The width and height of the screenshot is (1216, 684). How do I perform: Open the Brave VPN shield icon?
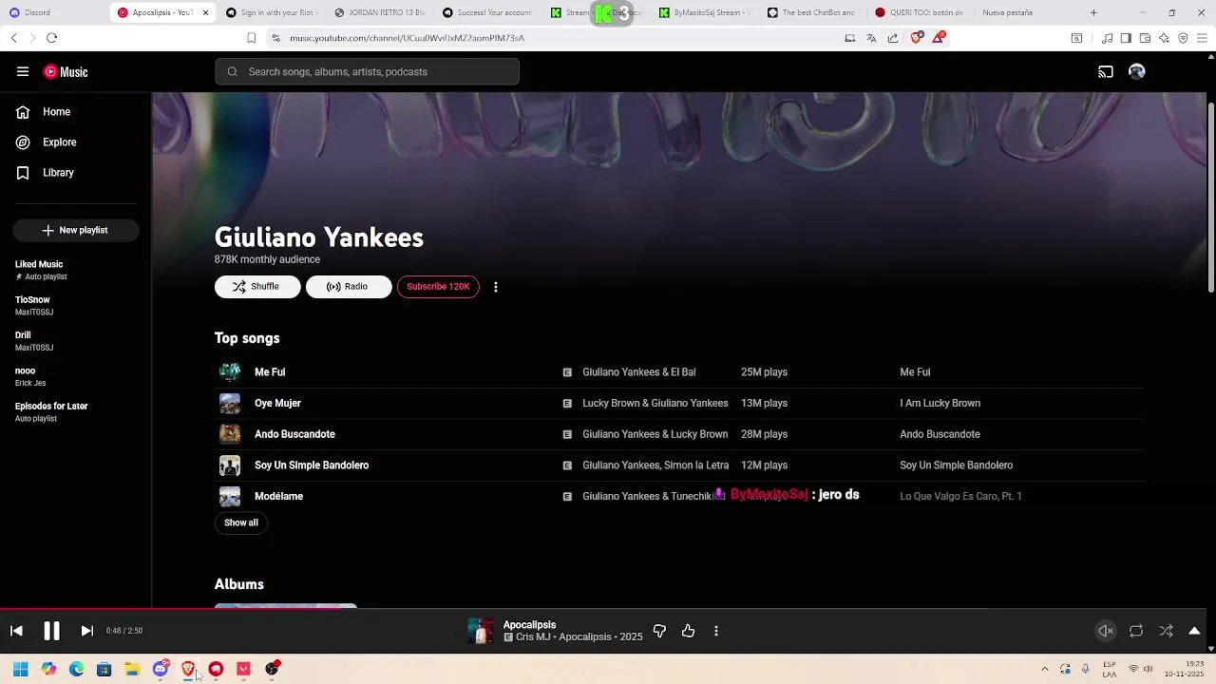pyautogui.click(x=1183, y=38)
